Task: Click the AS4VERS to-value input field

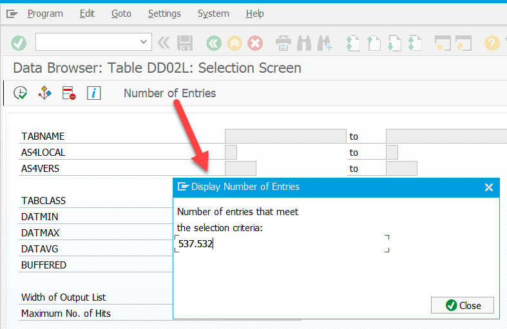Action: [x=401, y=169]
